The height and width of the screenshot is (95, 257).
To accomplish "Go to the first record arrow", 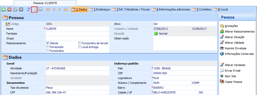I will 48,9.
